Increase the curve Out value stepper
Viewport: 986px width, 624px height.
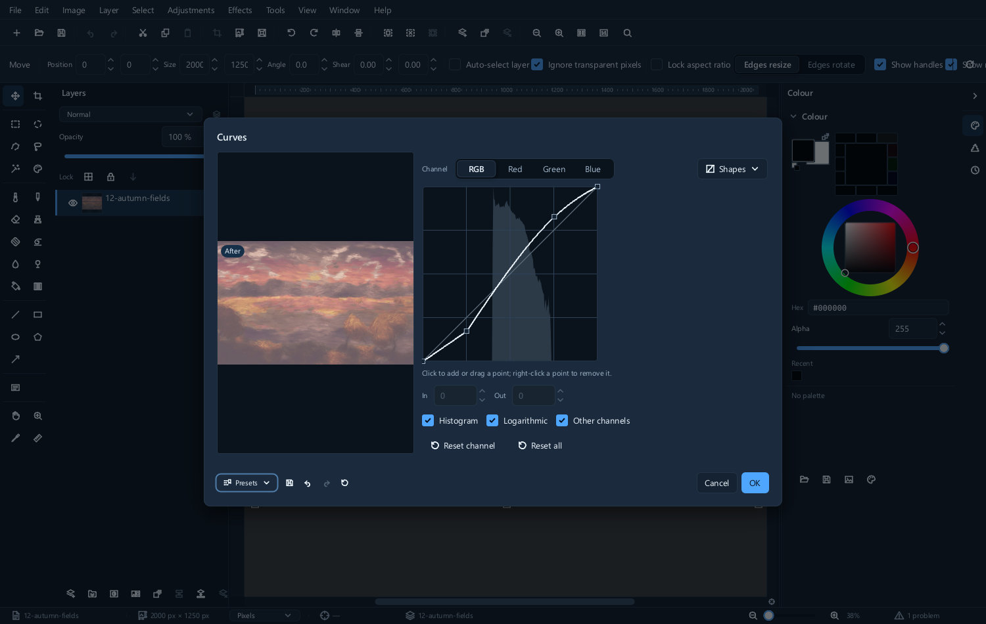pyautogui.click(x=560, y=391)
